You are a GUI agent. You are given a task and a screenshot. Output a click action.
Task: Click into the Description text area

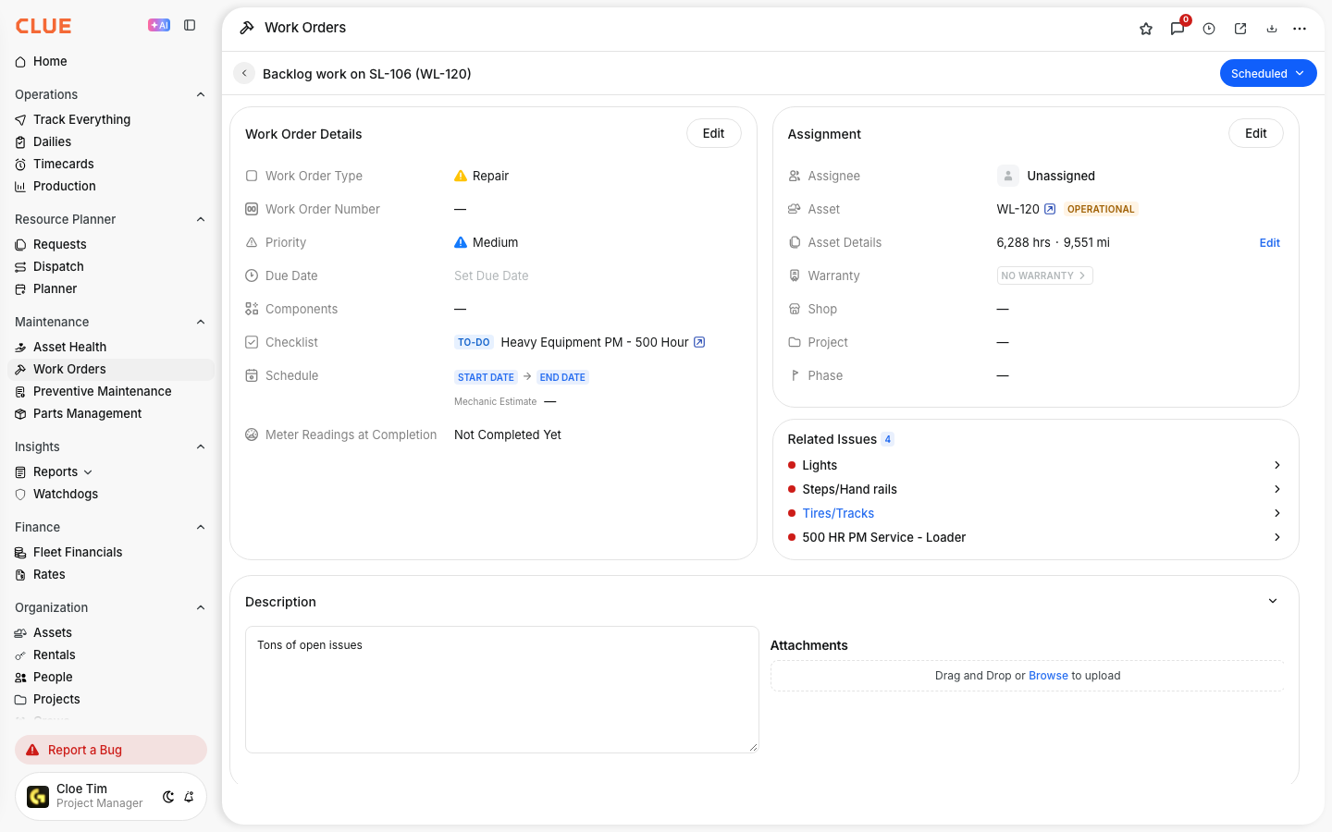(502, 690)
